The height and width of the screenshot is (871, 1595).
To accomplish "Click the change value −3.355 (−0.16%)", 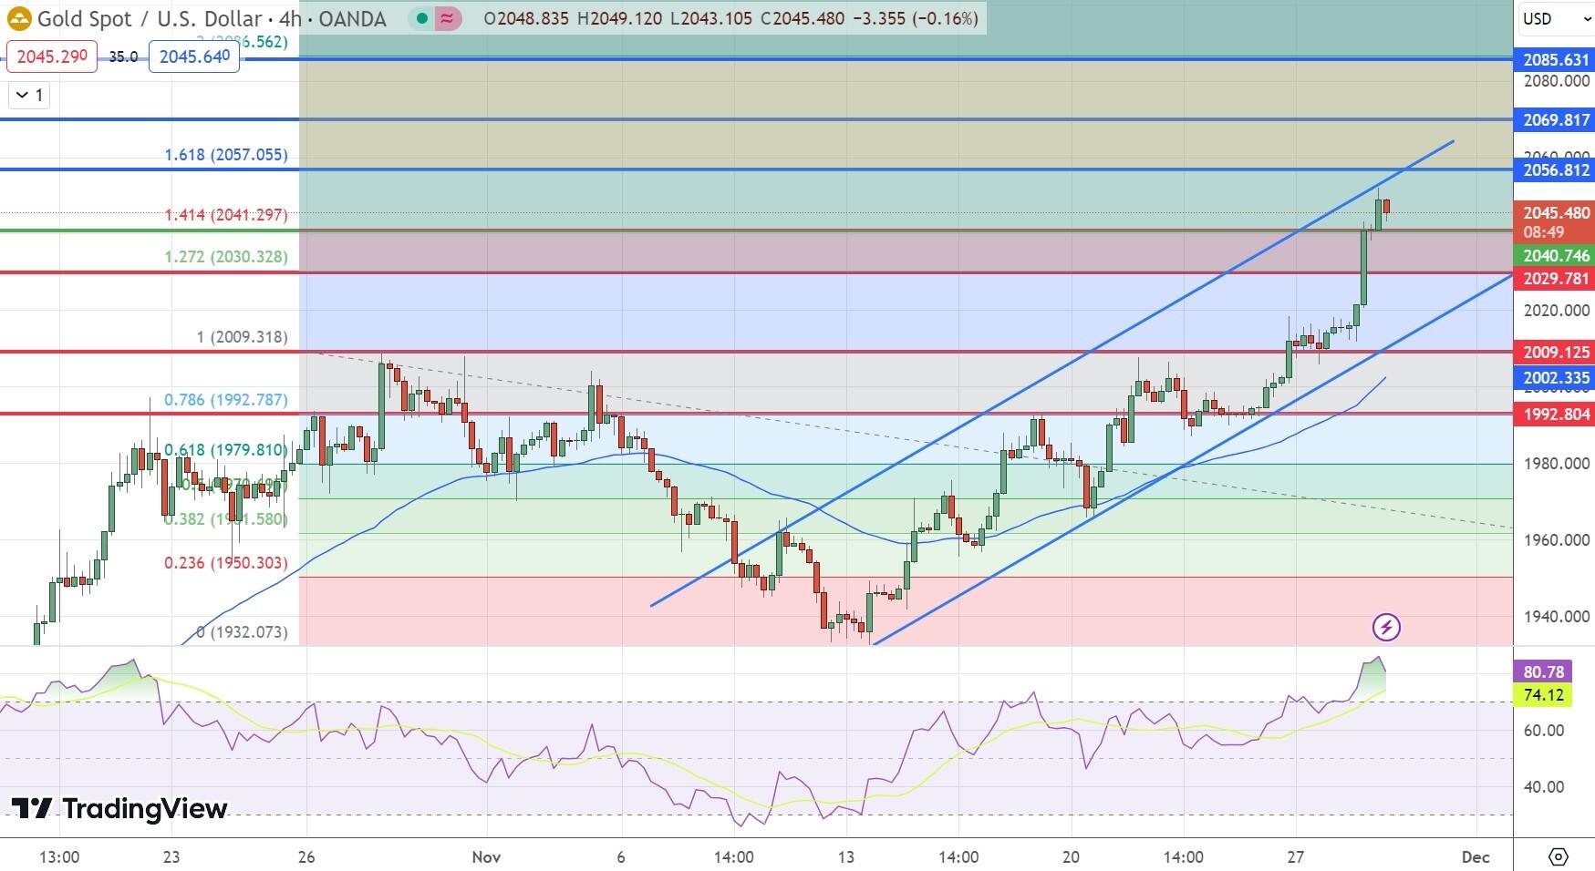I will tap(914, 18).
